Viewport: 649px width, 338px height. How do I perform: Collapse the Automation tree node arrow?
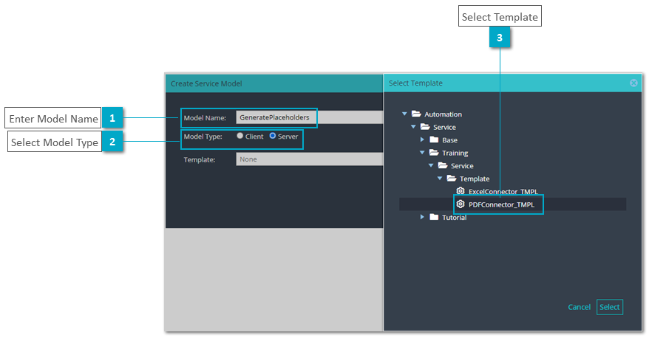click(404, 114)
